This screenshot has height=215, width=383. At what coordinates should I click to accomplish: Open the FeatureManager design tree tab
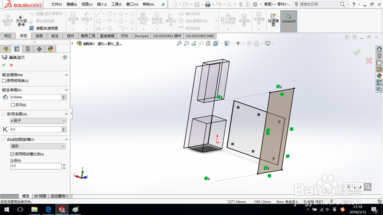point(6,49)
